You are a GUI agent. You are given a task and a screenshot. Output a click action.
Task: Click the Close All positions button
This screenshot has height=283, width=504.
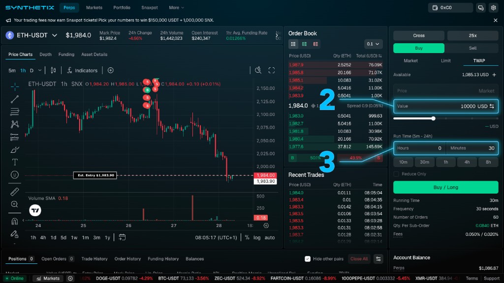coord(359,259)
